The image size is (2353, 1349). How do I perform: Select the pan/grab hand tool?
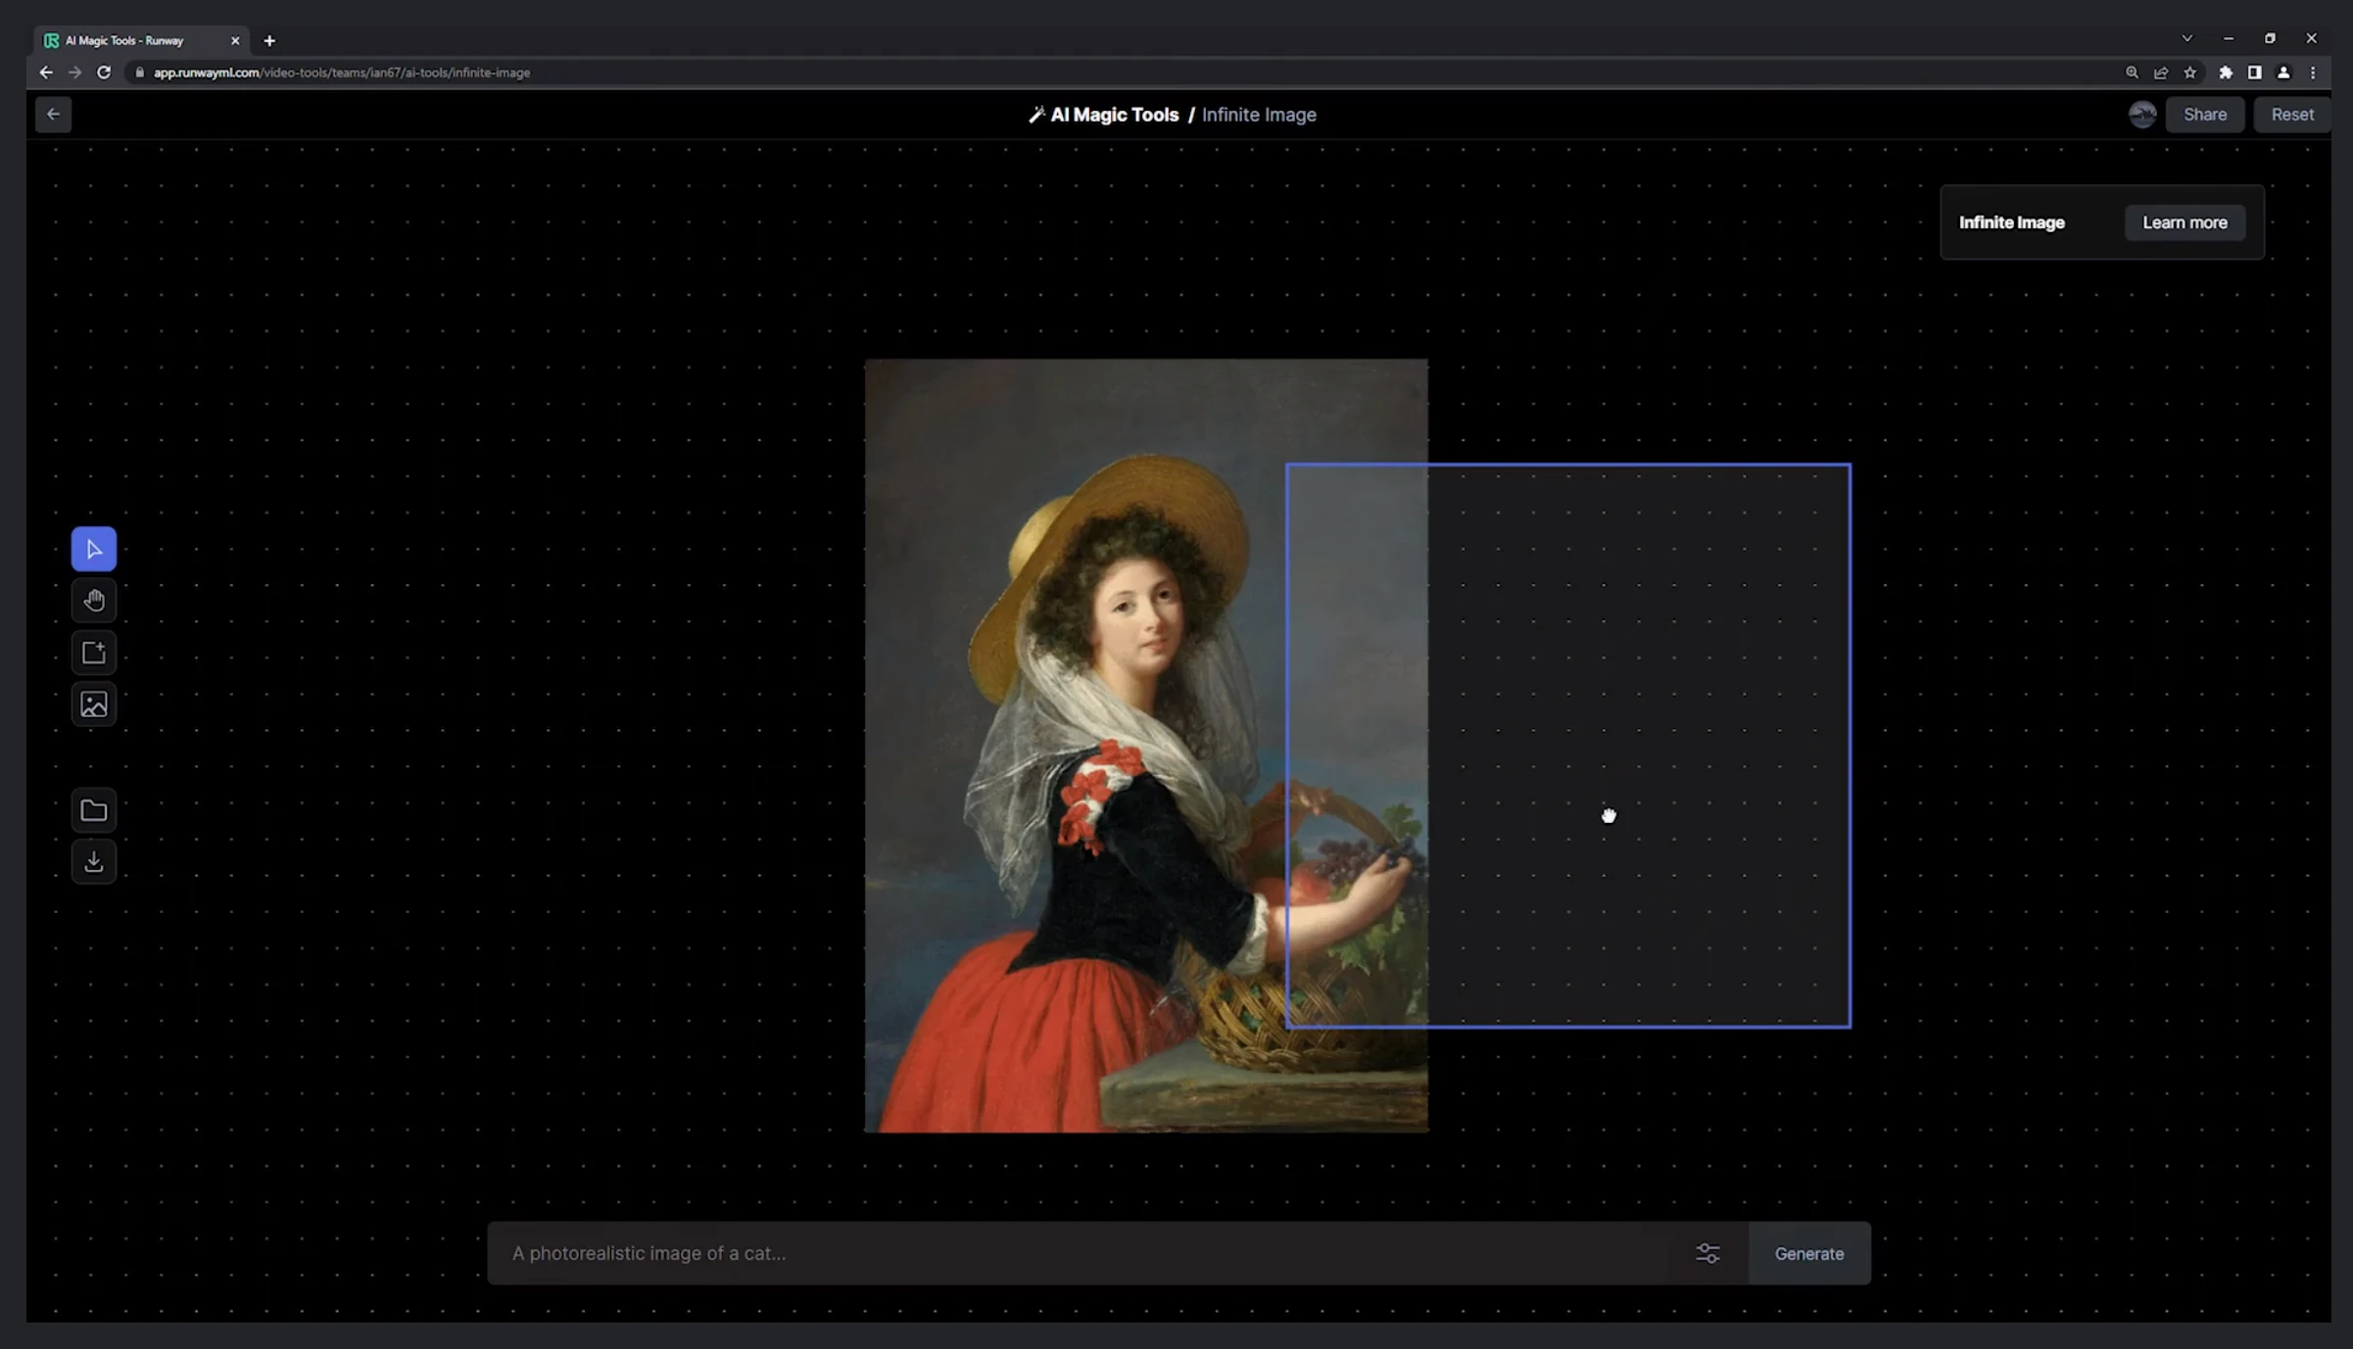click(94, 600)
